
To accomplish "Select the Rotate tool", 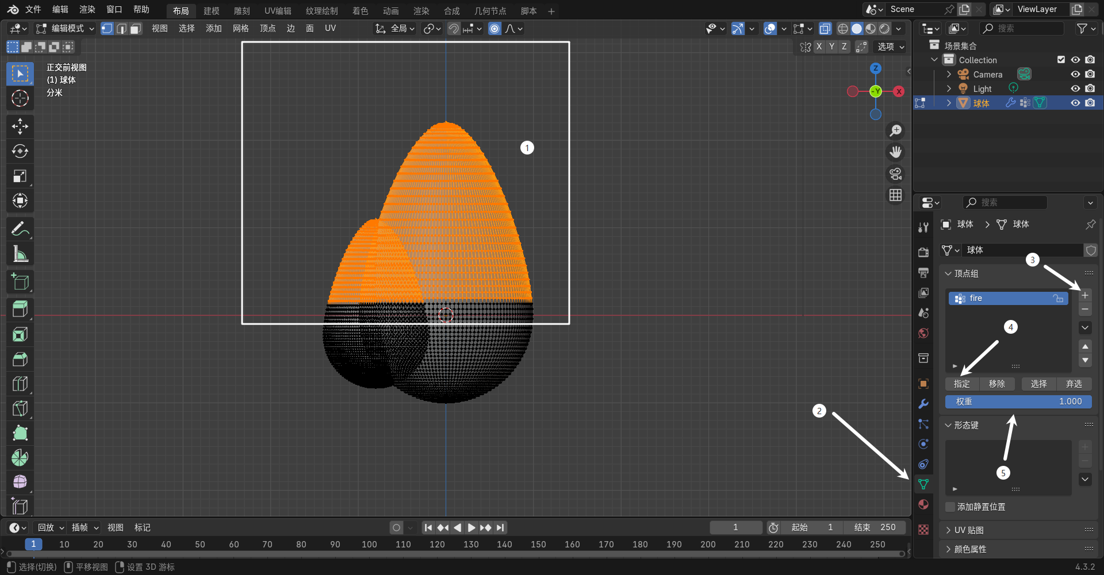I will coord(20,151).
